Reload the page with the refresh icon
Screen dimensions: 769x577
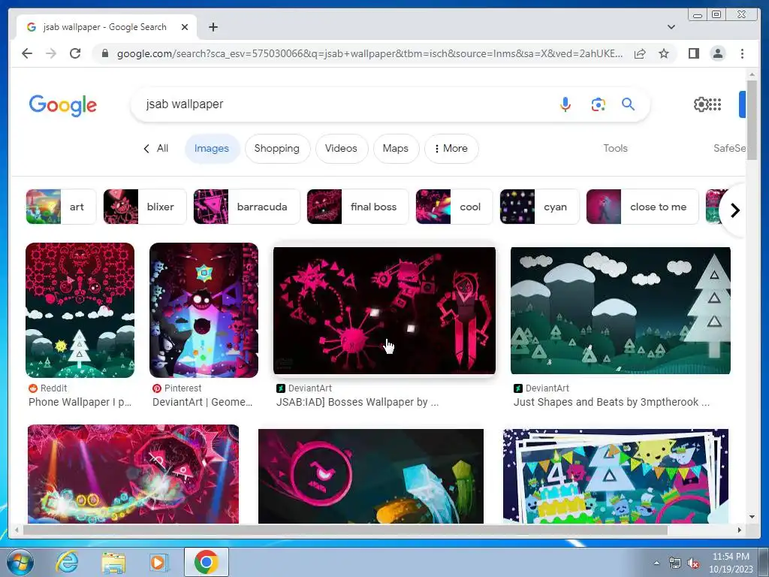click(75, 53)
